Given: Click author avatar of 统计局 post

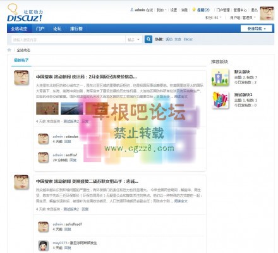Looking at the screenshot, I should 21,78.
